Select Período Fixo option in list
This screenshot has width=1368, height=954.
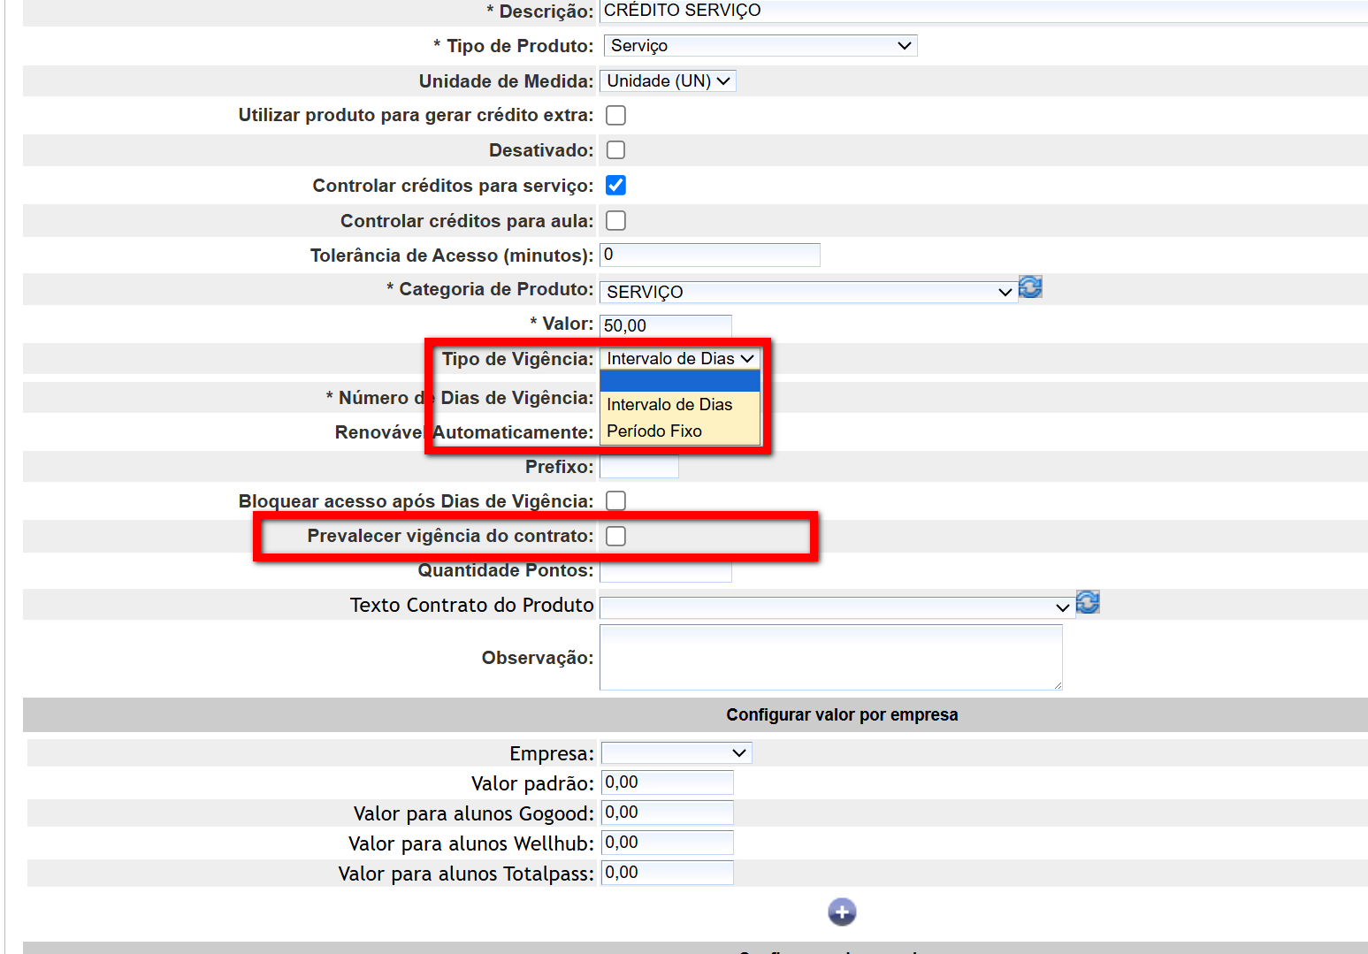pos(654,431)
